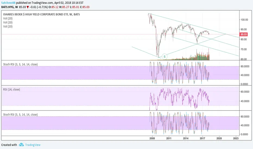
Task: Click the BATS:HYG, W symbol text
Action: (x=10, y=7)
